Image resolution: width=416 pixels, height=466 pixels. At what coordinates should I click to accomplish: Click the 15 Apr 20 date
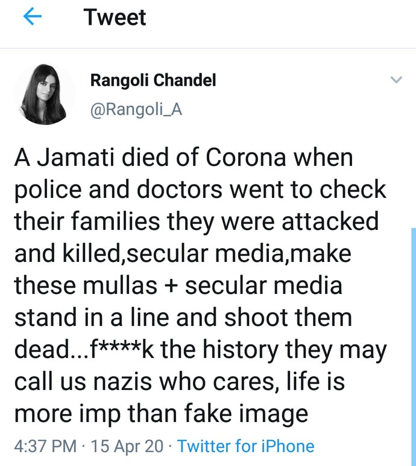pos(127,446)
